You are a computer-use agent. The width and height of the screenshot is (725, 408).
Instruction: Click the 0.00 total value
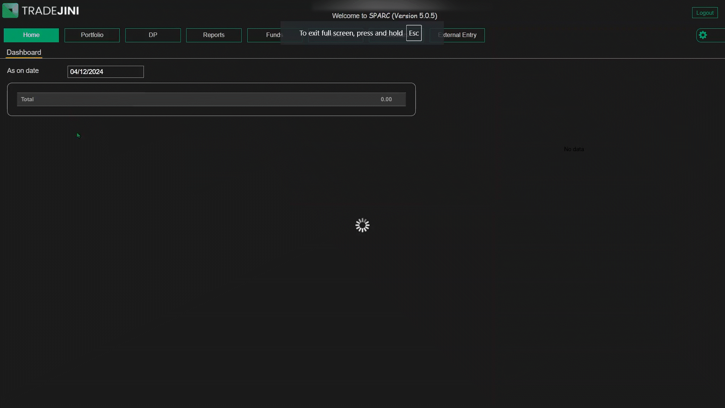(x=386, y=99)
